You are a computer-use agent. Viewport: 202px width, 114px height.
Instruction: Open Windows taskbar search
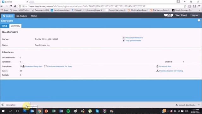[x=10, y=111]
